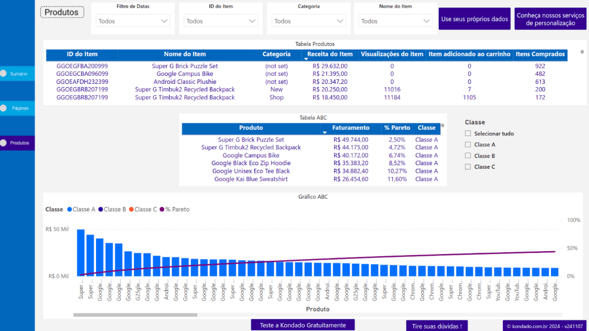Click the % Pareto legend marker
589x331 pixels.
(x=162, y=210)
